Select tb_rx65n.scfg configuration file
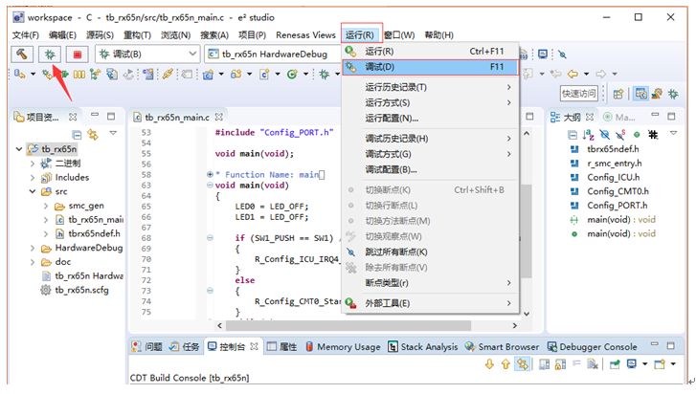Viewport: 696px width, 394px height. 81,291
